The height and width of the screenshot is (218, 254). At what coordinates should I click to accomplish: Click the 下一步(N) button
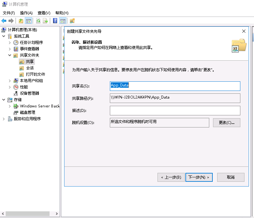coord(199,177)
